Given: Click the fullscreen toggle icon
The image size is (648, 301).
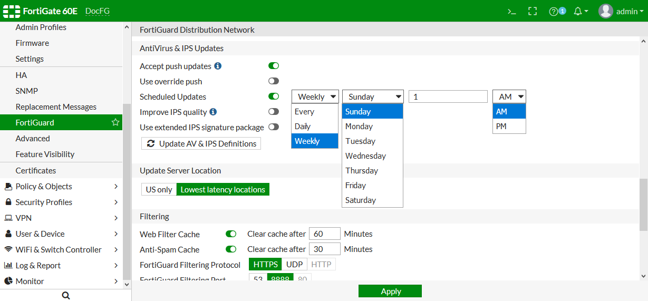Looking at the screenshot, I should (533, 11).
